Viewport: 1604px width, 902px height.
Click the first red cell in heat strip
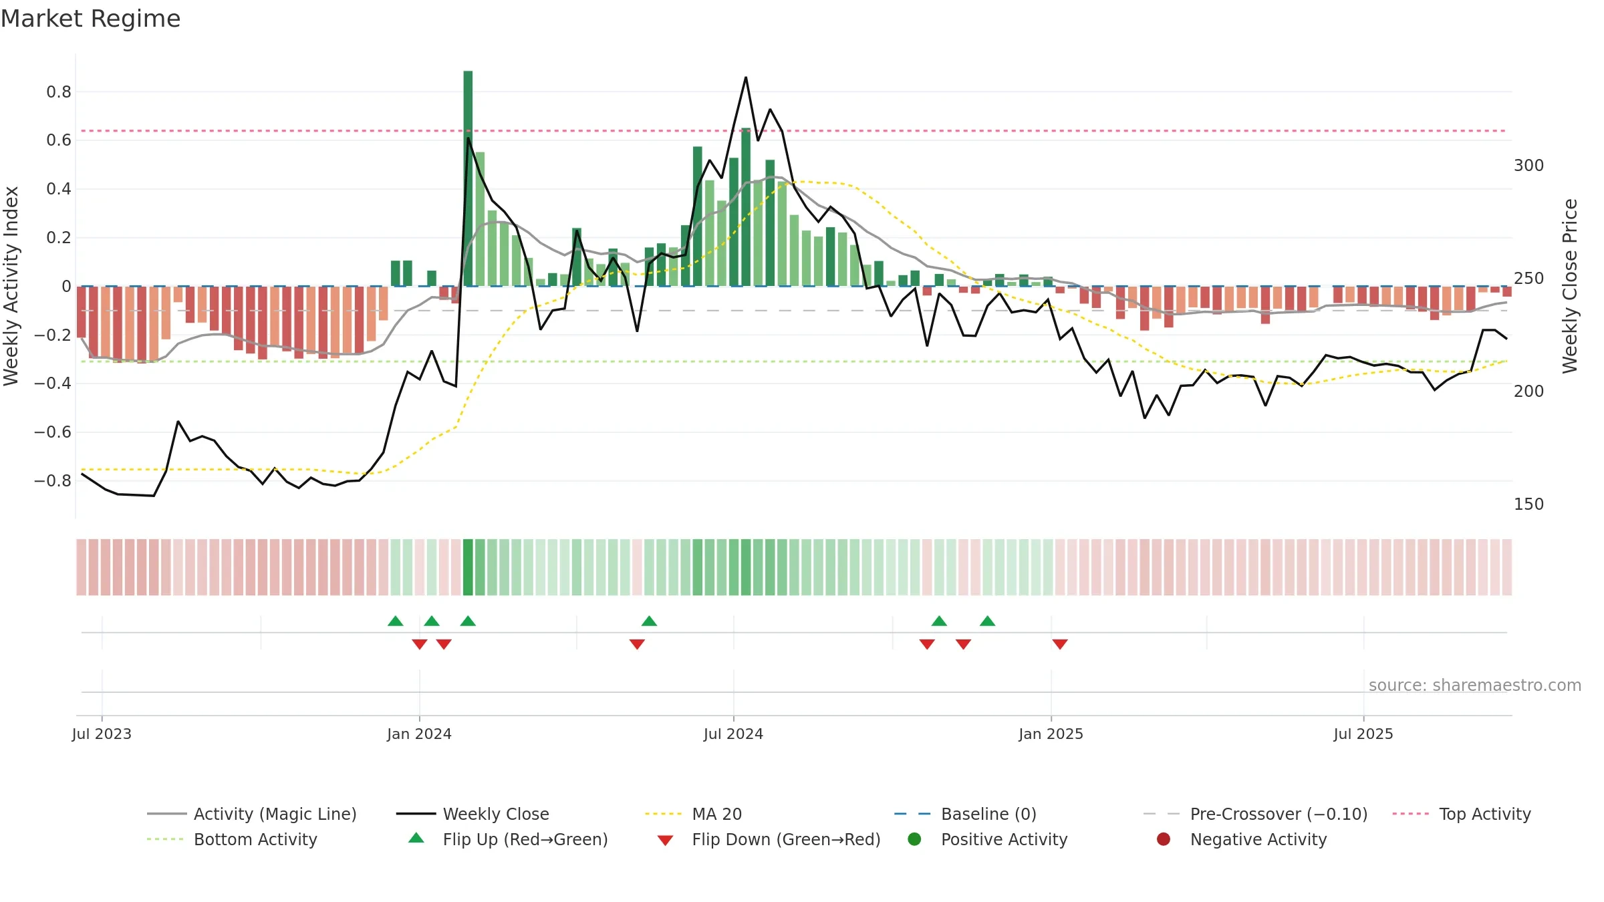81,567
